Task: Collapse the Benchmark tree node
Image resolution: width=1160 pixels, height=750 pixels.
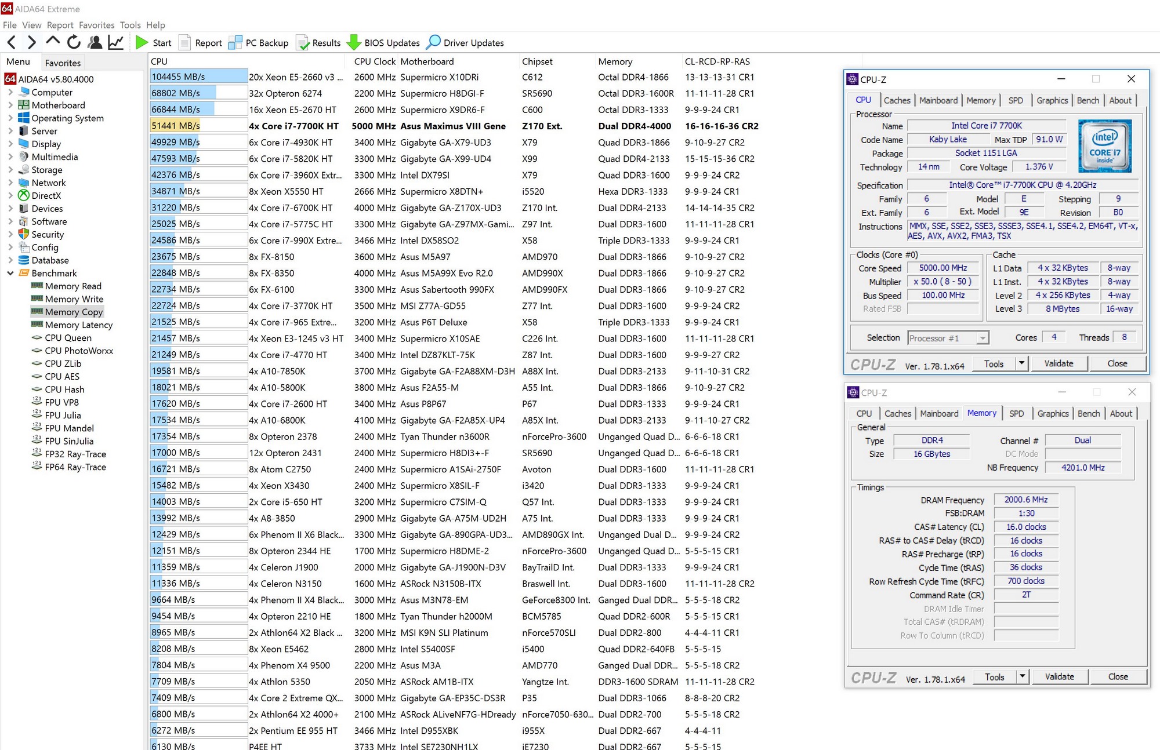Action: click(x=10, y=273)
